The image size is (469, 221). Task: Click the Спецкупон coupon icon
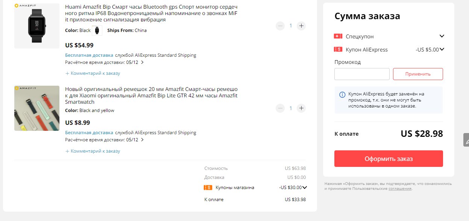pos(338,36)
